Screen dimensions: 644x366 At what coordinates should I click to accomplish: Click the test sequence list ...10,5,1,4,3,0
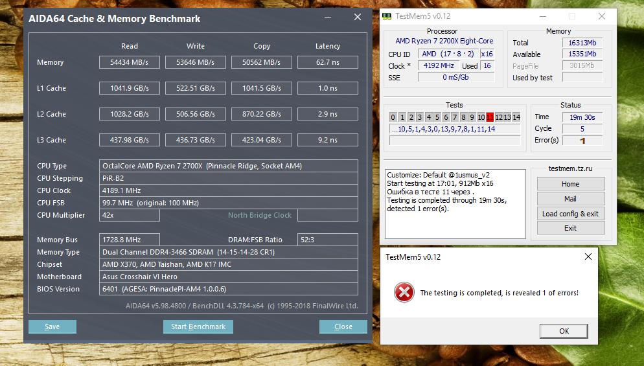point(455,129)
